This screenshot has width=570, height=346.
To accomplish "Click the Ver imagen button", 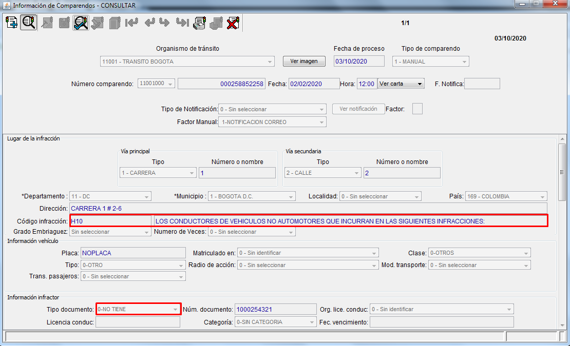I will pyautogui.click(x=304, y=61).
